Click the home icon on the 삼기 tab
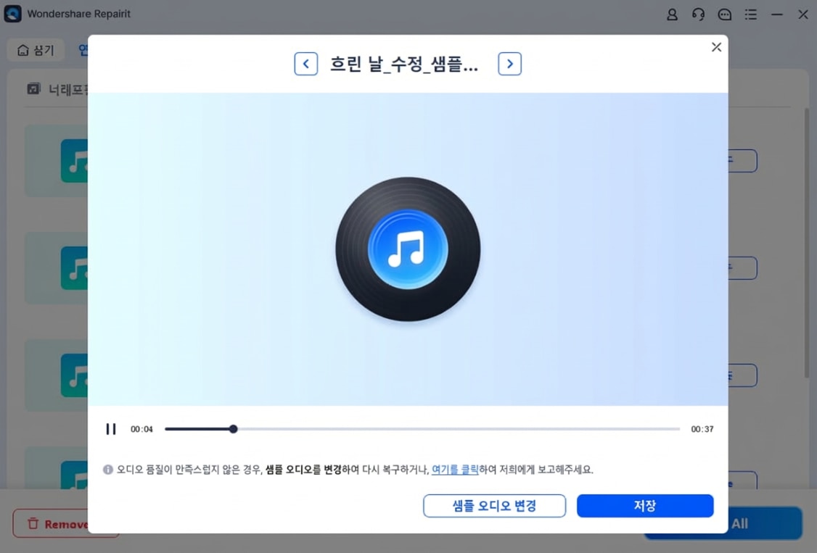This screenshot has width=817, height=553. (x=24, y=49)
